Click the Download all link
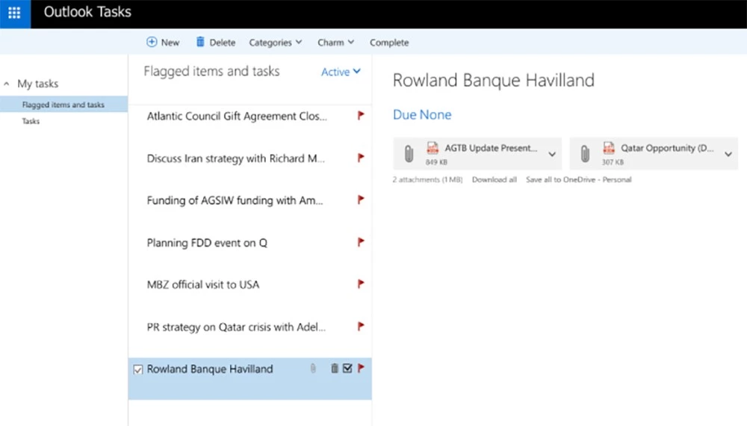 [494, 180]
